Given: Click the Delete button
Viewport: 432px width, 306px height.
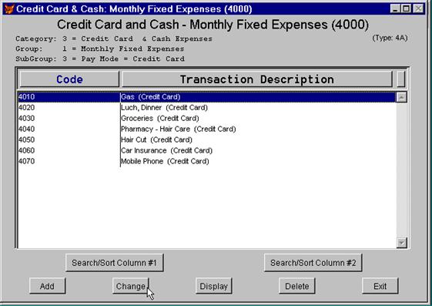Looking at the screenshot, I should pos(297,286).
